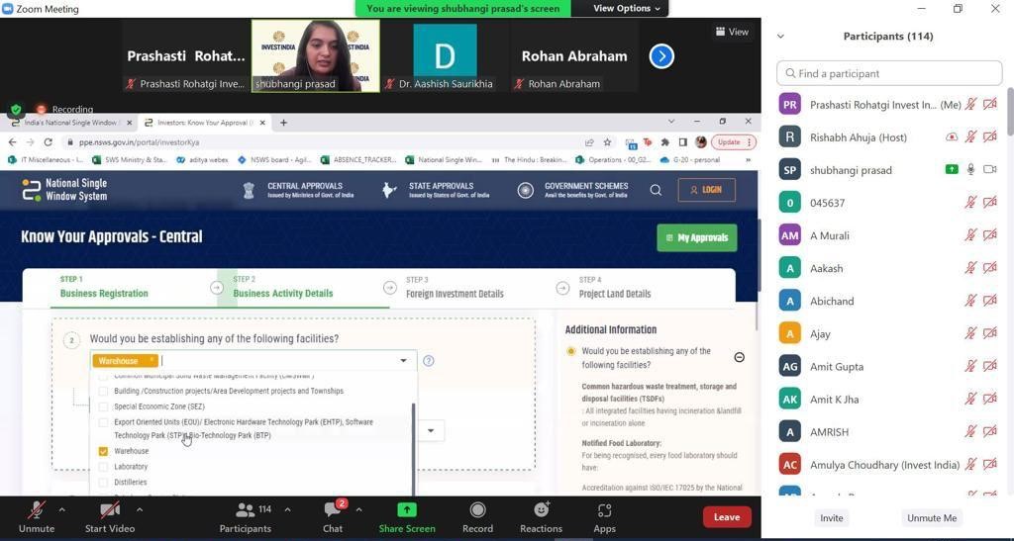Open the Apps icon in Zoom toolbar
The image size is (1014, 541).
[x=604, y=510]
